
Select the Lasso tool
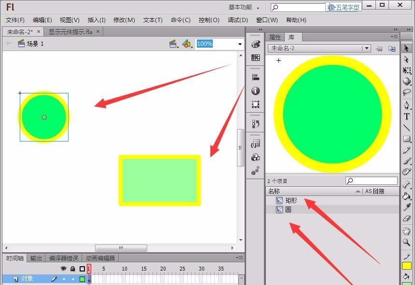click(407, 92)
